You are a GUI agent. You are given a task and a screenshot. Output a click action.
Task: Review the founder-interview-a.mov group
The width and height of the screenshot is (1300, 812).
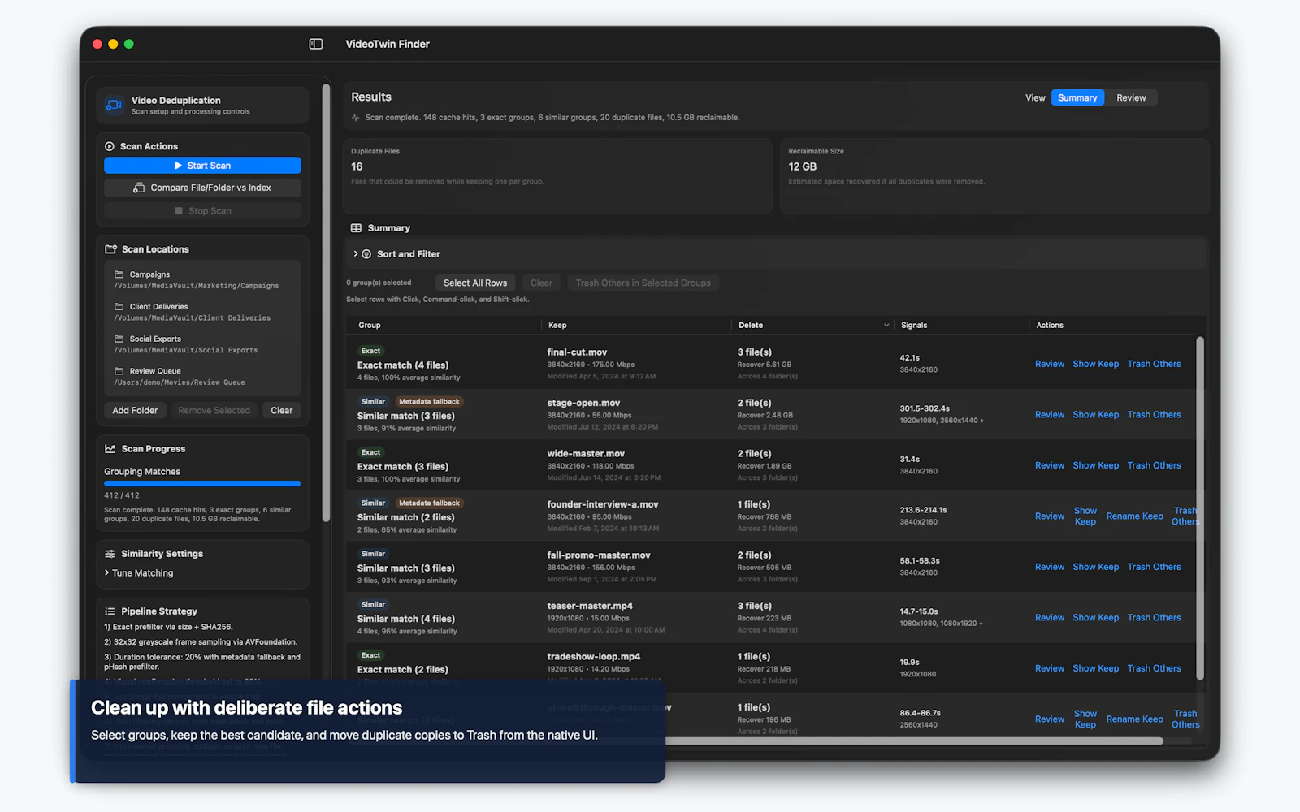[x=1050, y=516]
